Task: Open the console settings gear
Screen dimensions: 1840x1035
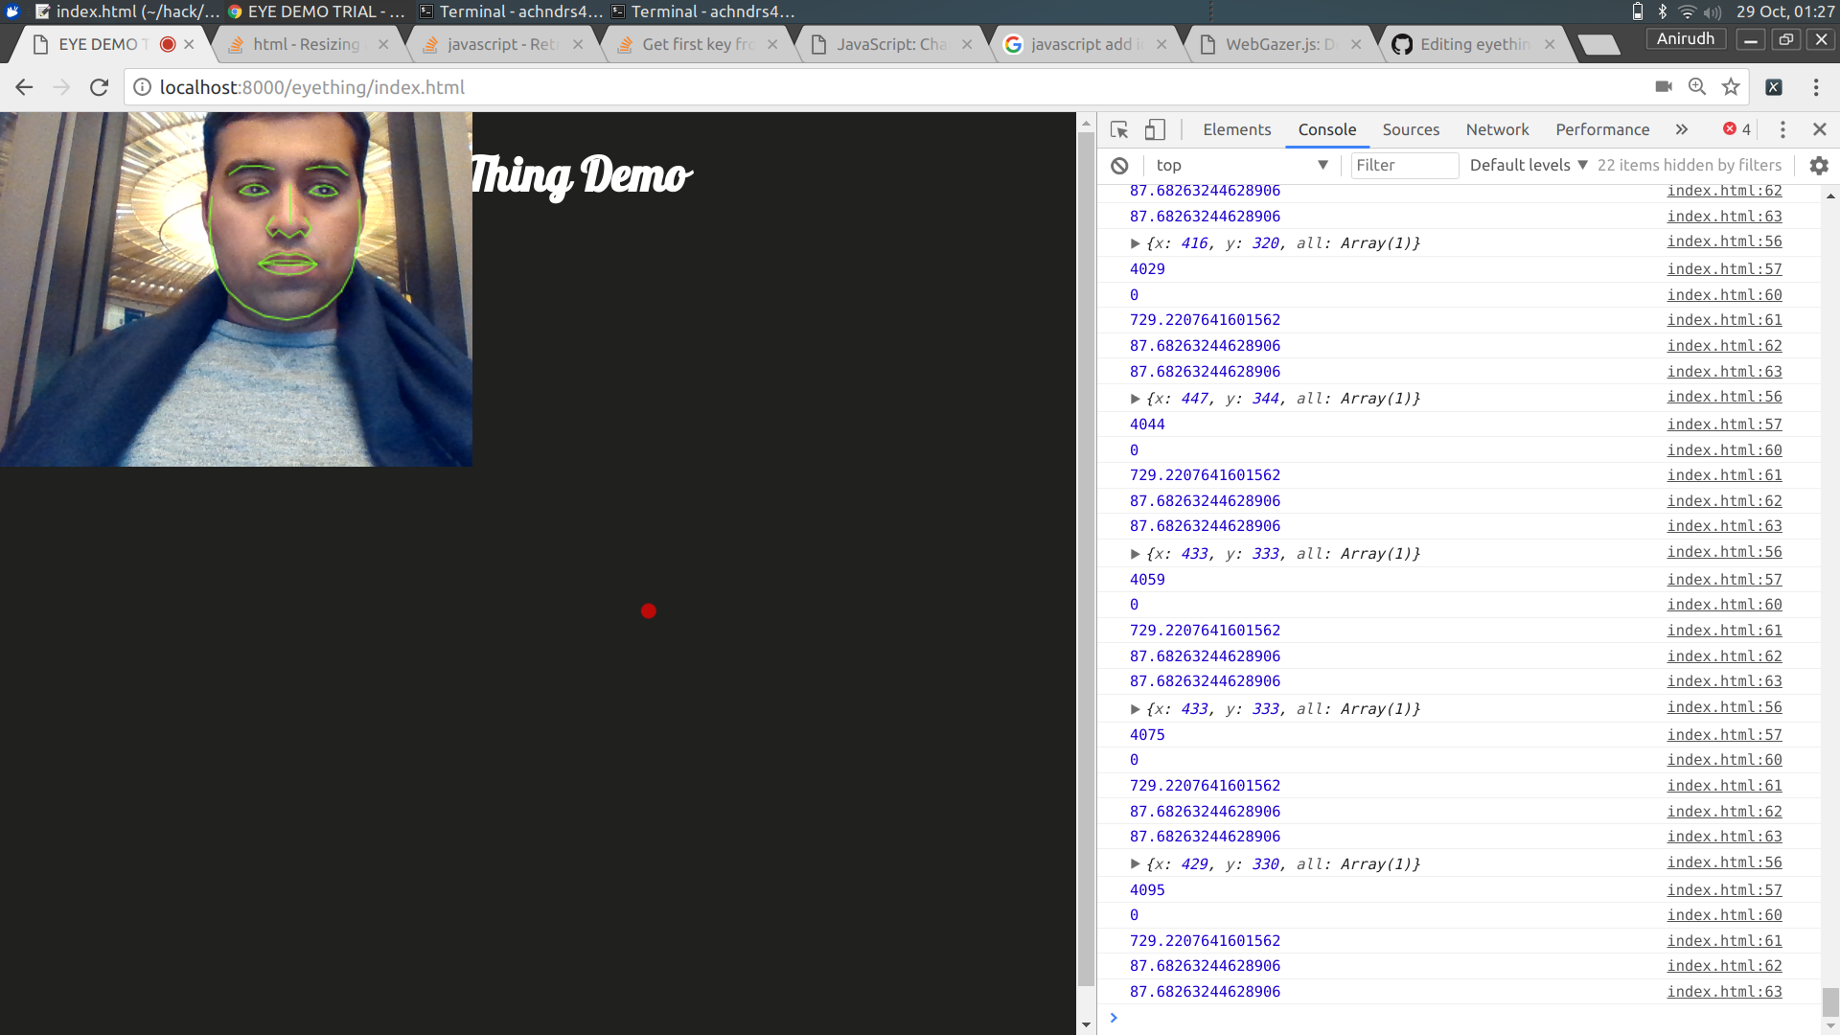Action: pos(1818,165)
